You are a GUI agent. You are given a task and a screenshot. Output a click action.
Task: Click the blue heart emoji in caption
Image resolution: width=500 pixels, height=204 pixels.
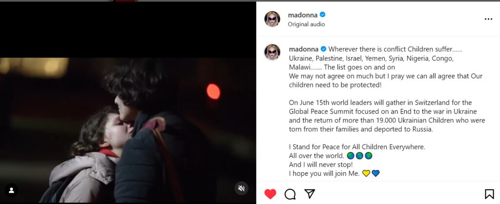click(x=375, y=173)
